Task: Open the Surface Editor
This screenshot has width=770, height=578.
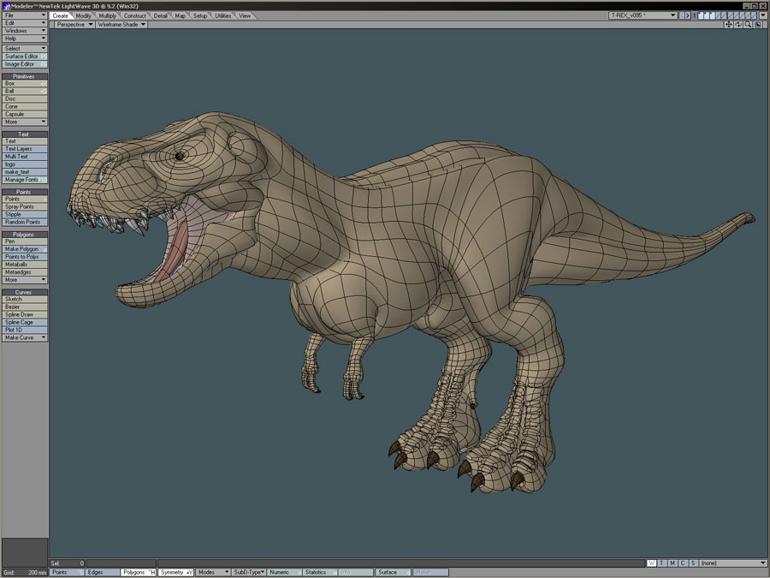Action: click(x=25, y=57)
